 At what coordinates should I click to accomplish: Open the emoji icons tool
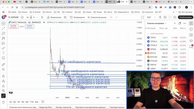coord(3,58)
